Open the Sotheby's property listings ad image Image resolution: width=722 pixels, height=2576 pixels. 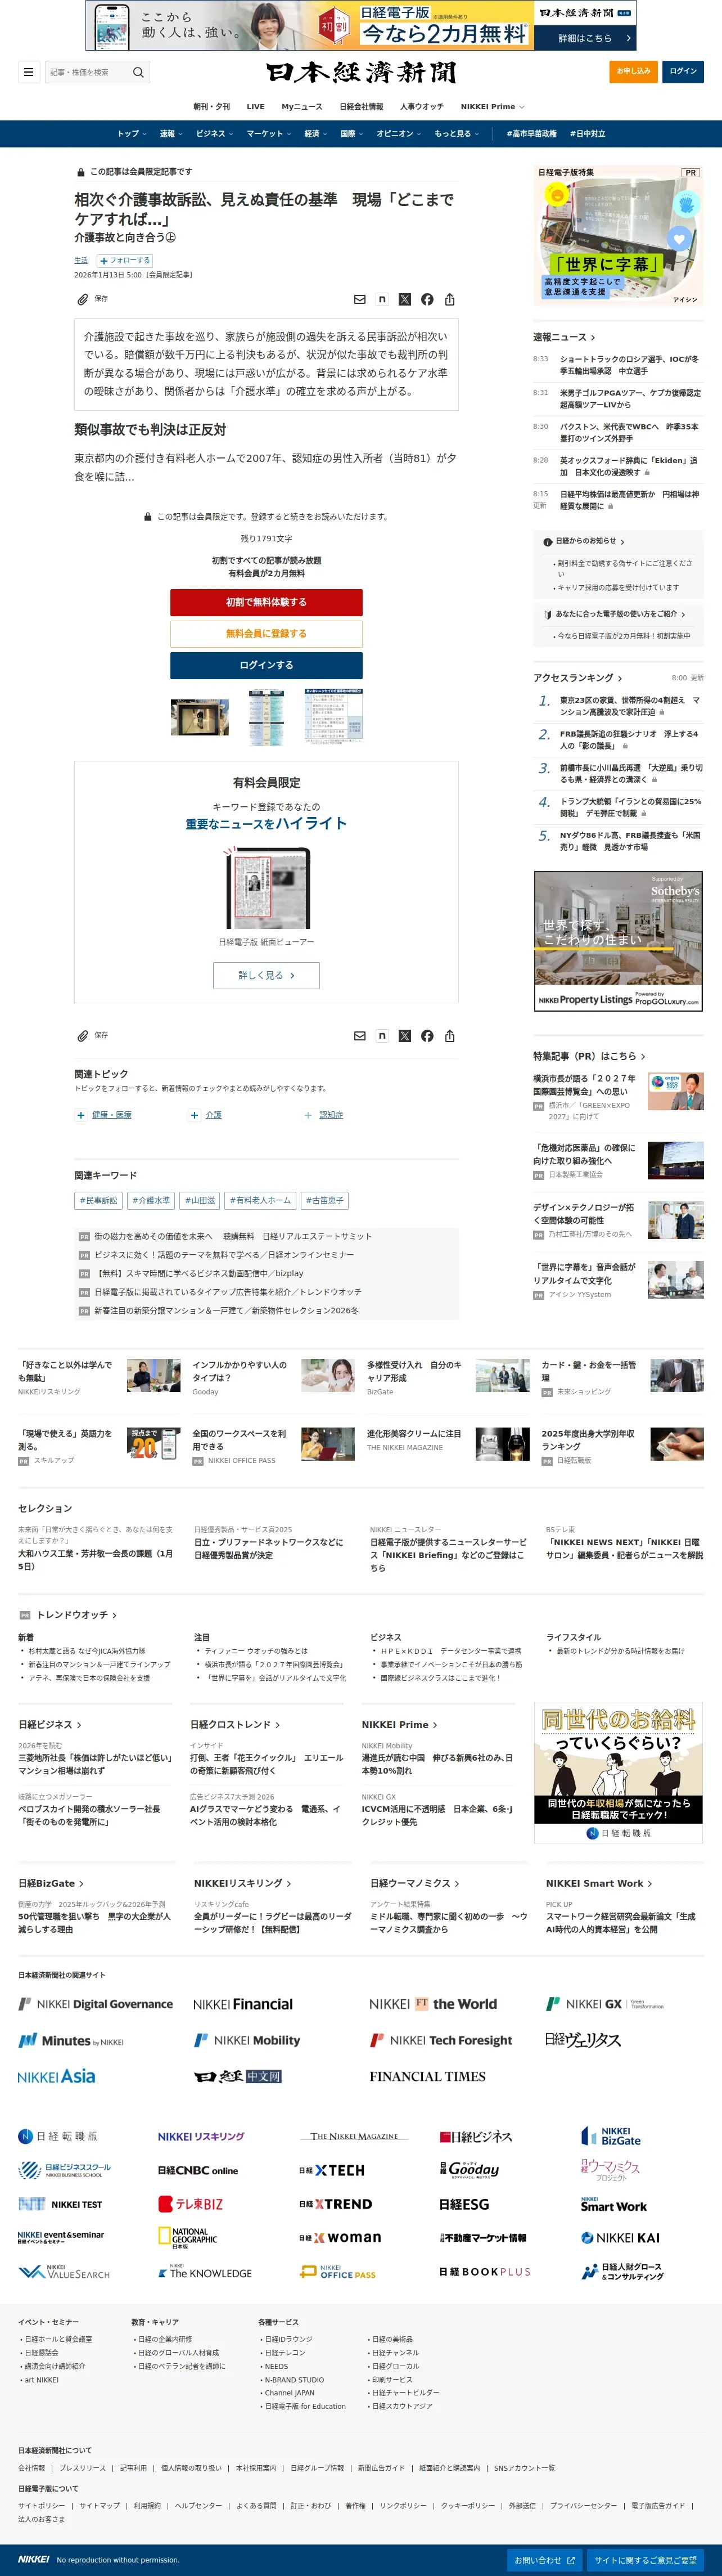(618, 941)
